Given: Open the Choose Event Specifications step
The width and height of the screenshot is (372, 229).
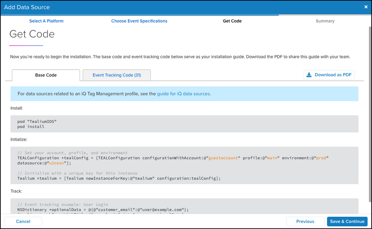Looking at the screenshot, I should point(139,21).
